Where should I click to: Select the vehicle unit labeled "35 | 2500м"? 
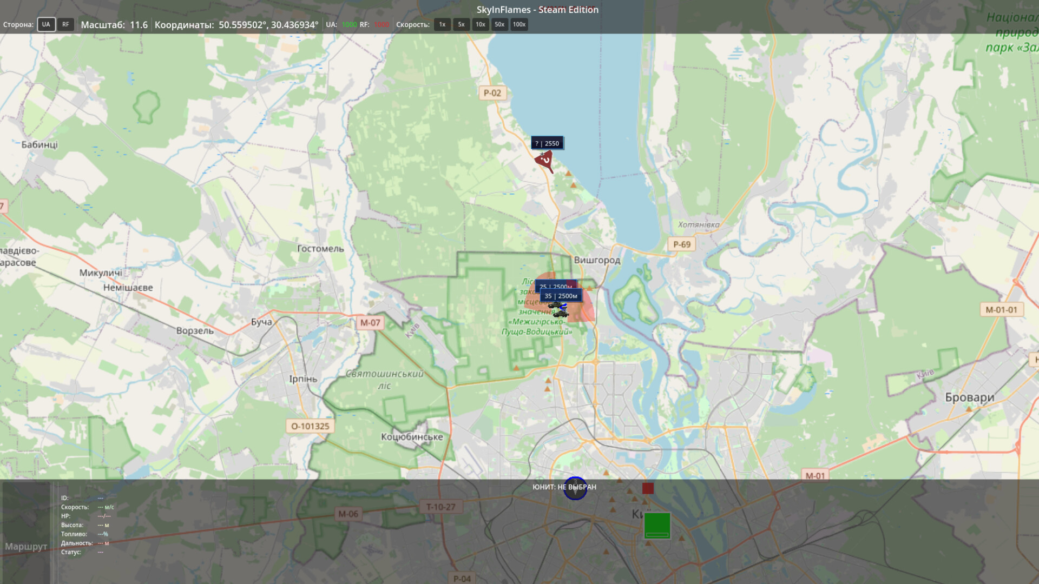[561, 296]
